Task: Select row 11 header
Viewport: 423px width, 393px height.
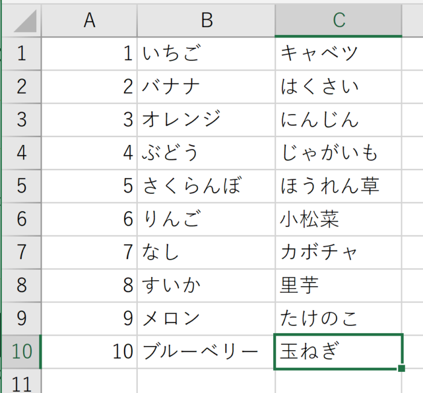Action: tap(22, 383)
